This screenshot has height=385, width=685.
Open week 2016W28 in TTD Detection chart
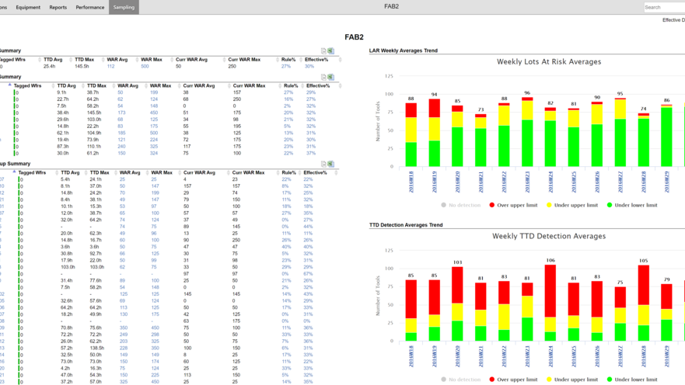[644, 356]
